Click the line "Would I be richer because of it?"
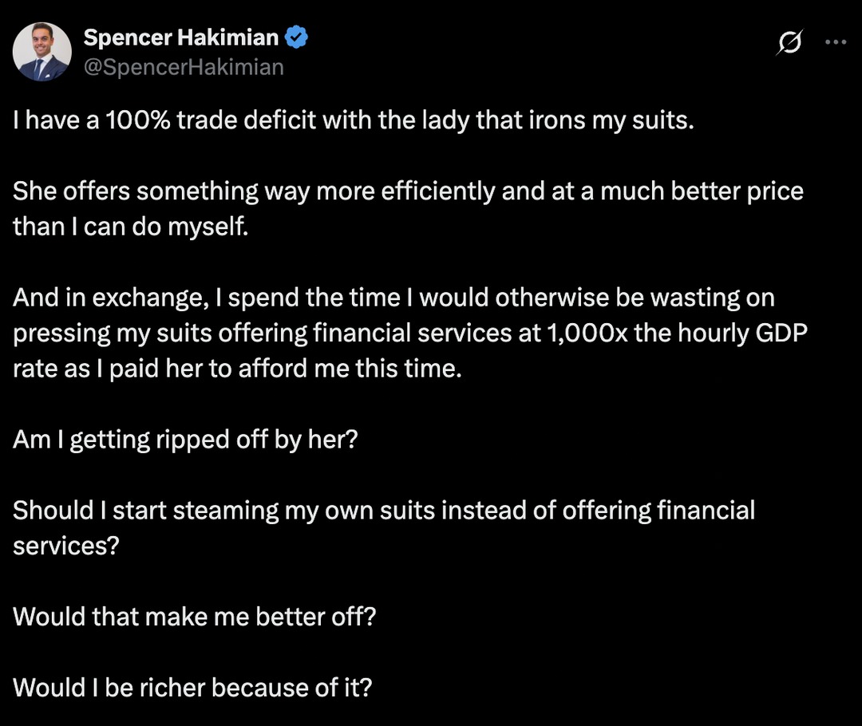862x726 pixels. 192,688
